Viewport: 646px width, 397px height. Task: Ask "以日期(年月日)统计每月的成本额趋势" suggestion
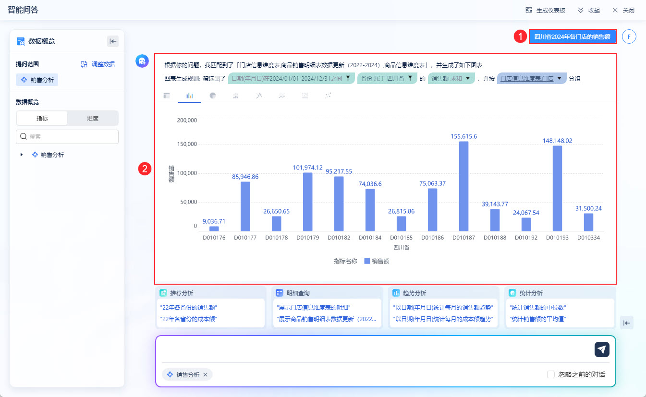[443, 319]
